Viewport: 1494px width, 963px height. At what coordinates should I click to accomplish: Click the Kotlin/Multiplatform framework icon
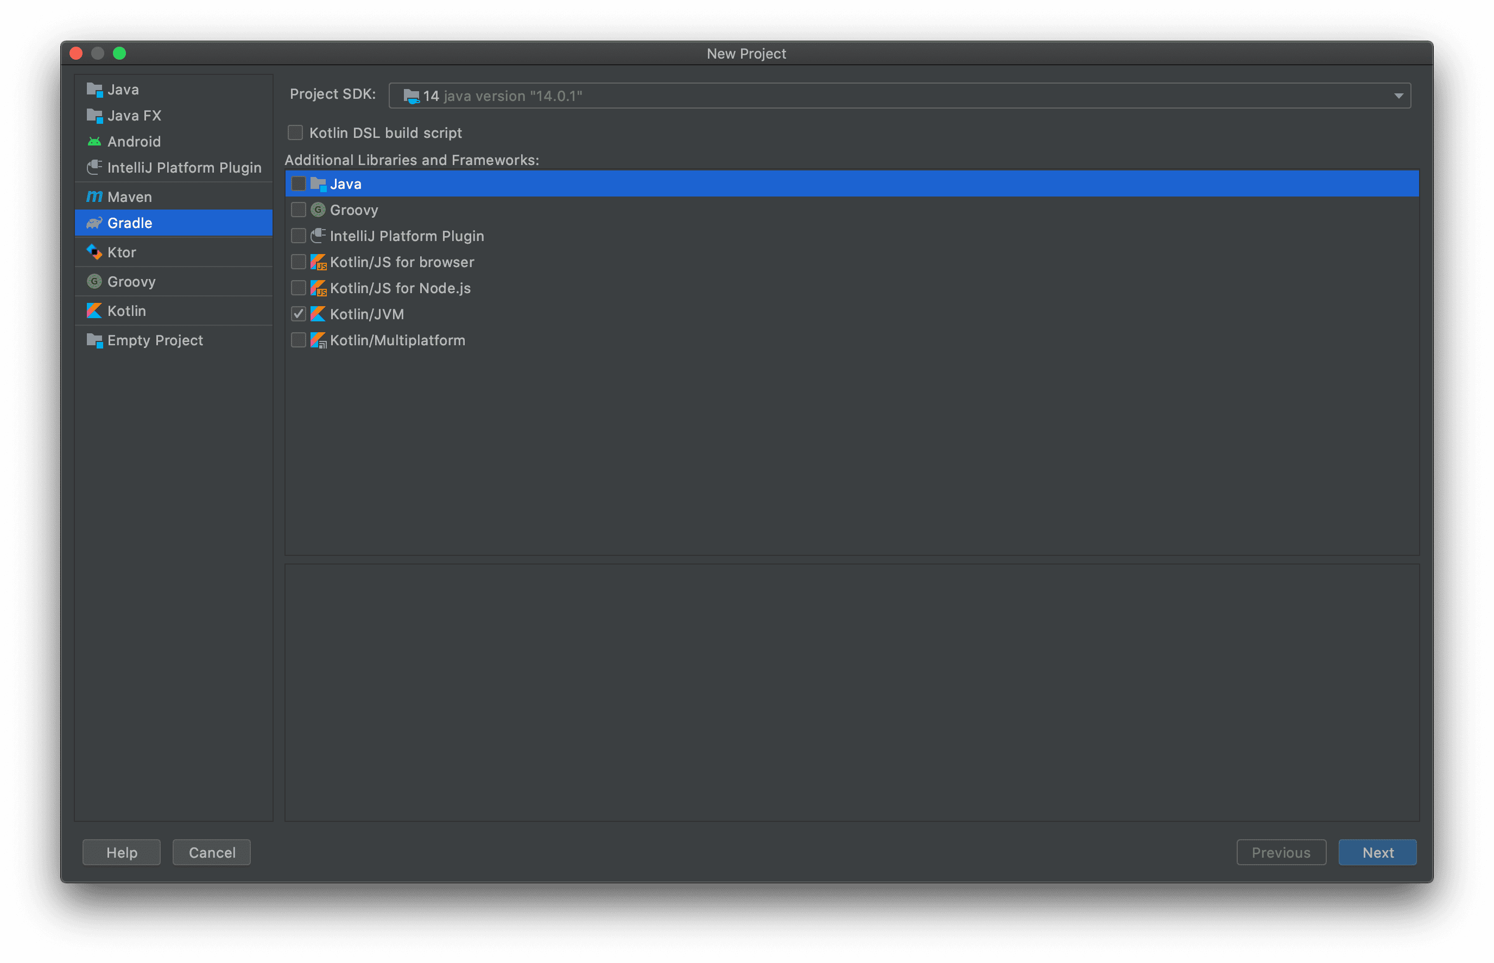point(318,340)
